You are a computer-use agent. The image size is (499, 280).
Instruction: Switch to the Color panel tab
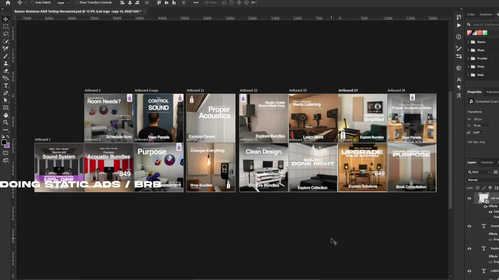tap(471, 14)
